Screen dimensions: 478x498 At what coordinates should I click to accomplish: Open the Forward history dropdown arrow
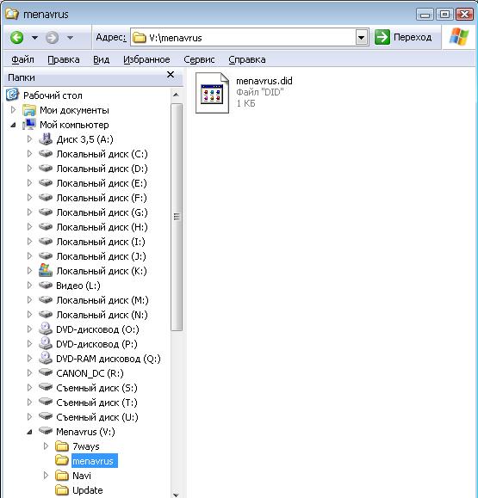(71, 38)
